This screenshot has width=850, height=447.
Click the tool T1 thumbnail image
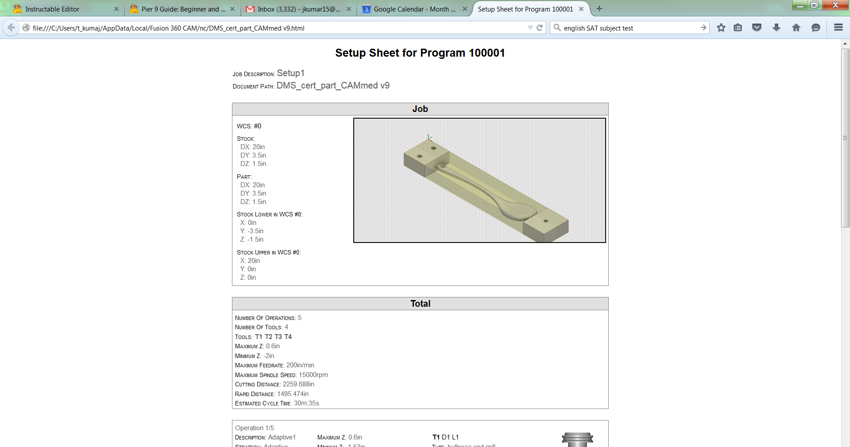coord(577,439)
